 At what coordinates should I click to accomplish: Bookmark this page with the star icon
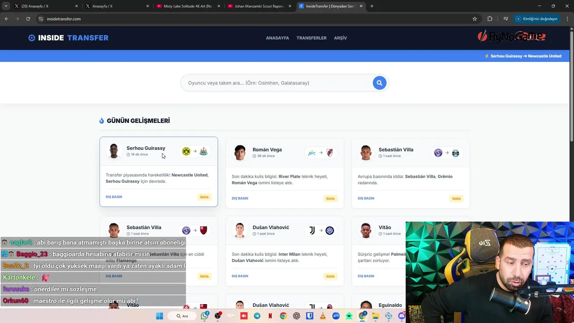[474, 19]
